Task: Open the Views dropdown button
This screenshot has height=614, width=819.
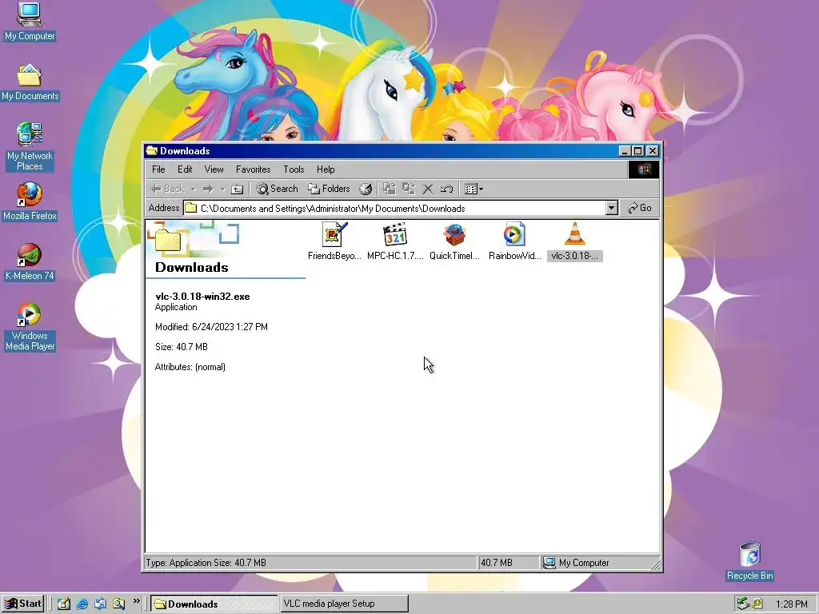Action: pos(473,189)
